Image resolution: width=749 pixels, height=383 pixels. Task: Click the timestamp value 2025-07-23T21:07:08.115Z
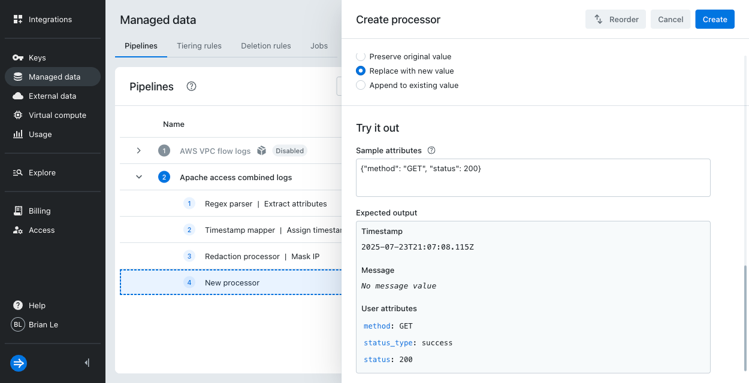pos(418,247)
